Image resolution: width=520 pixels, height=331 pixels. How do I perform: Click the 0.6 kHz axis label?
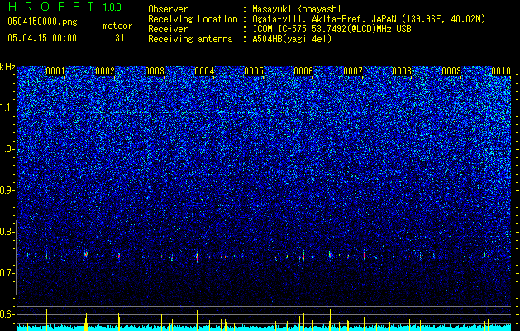click(x=7, y=314)
